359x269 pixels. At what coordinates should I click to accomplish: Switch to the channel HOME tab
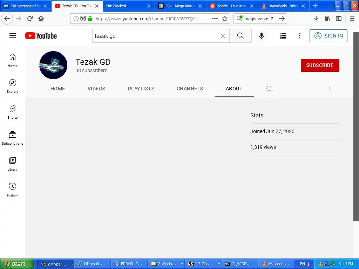point(58,89)
